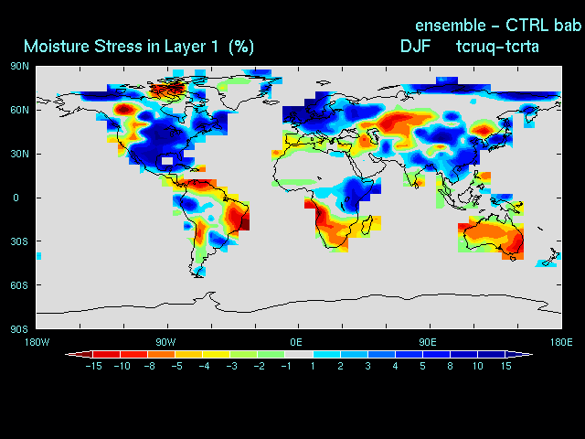Click on Australia on the map
This screenshot has width=585, height=439.
[x=492, y=240]
